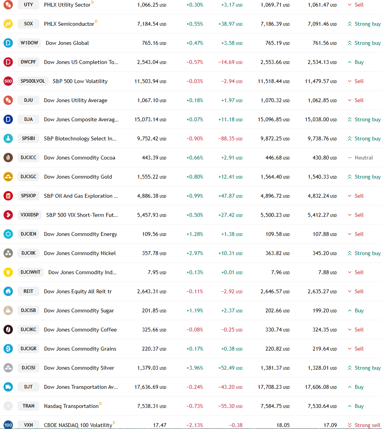Click the W1DOW Dow Jones Global logo
The image size is (382, 429).
[8, 43]
